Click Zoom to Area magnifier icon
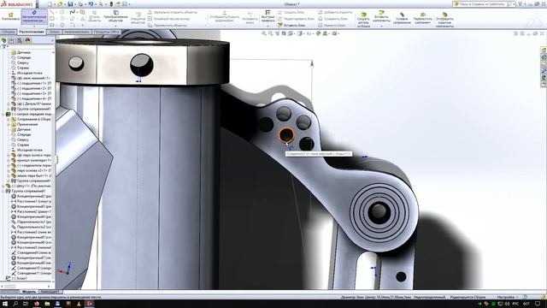 coord(271,33)
